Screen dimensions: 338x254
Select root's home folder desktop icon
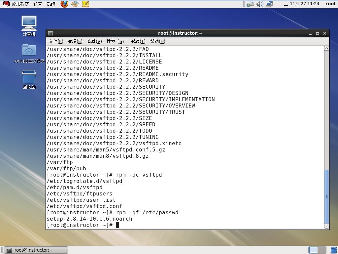pos(29,53)
